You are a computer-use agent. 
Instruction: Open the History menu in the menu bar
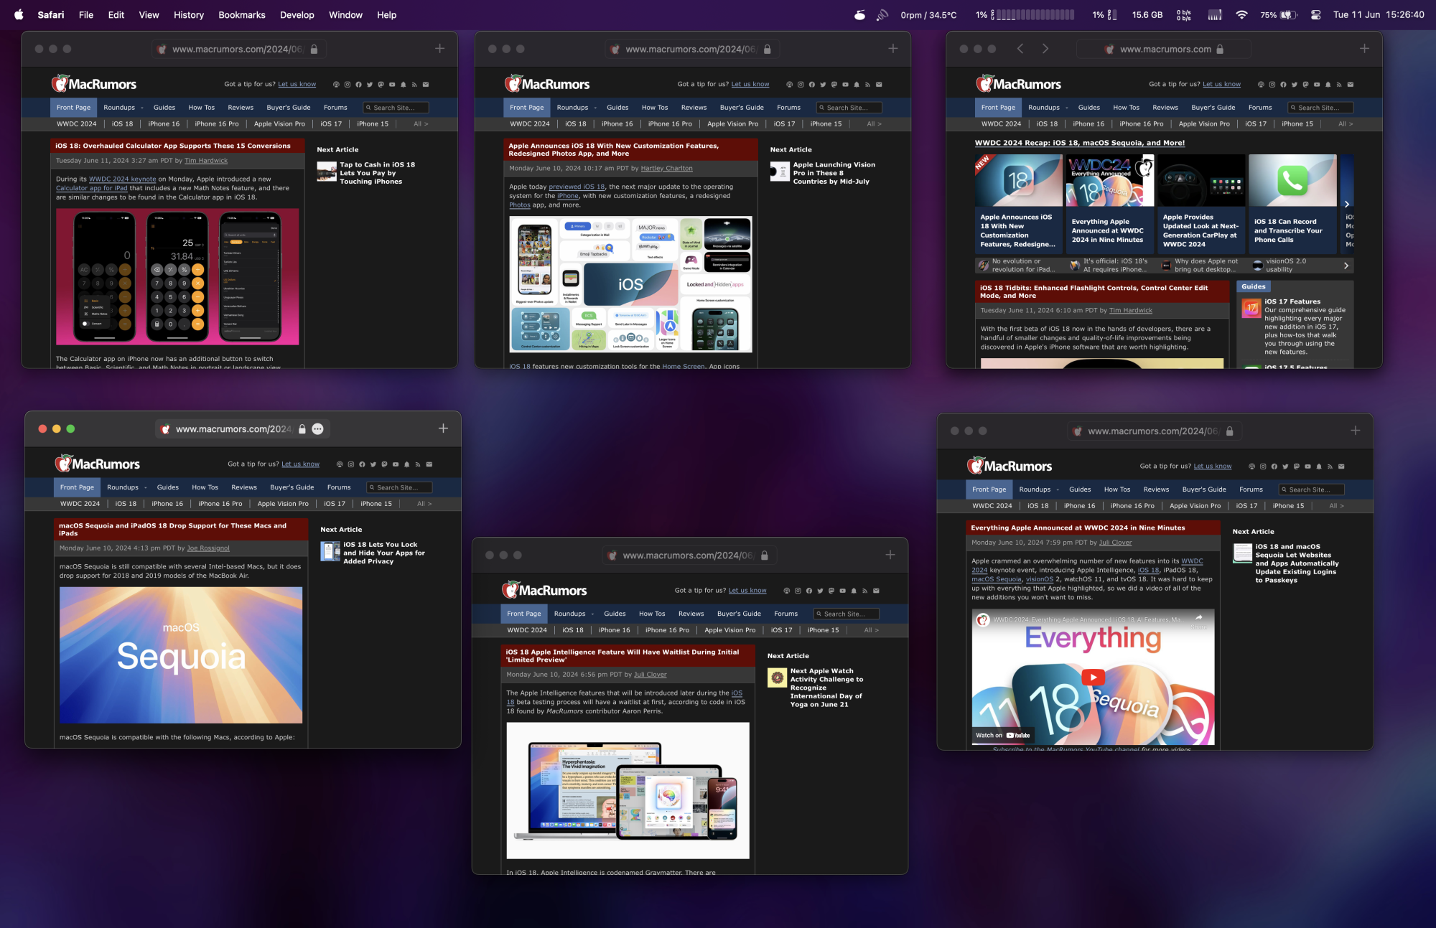point(189,14)
